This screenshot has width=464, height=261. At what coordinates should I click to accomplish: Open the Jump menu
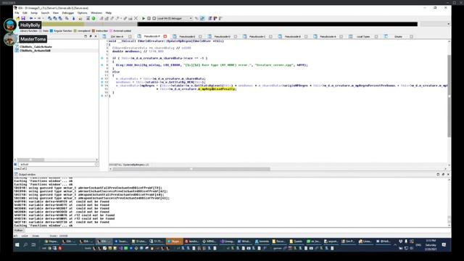click(x=34, y=13)
